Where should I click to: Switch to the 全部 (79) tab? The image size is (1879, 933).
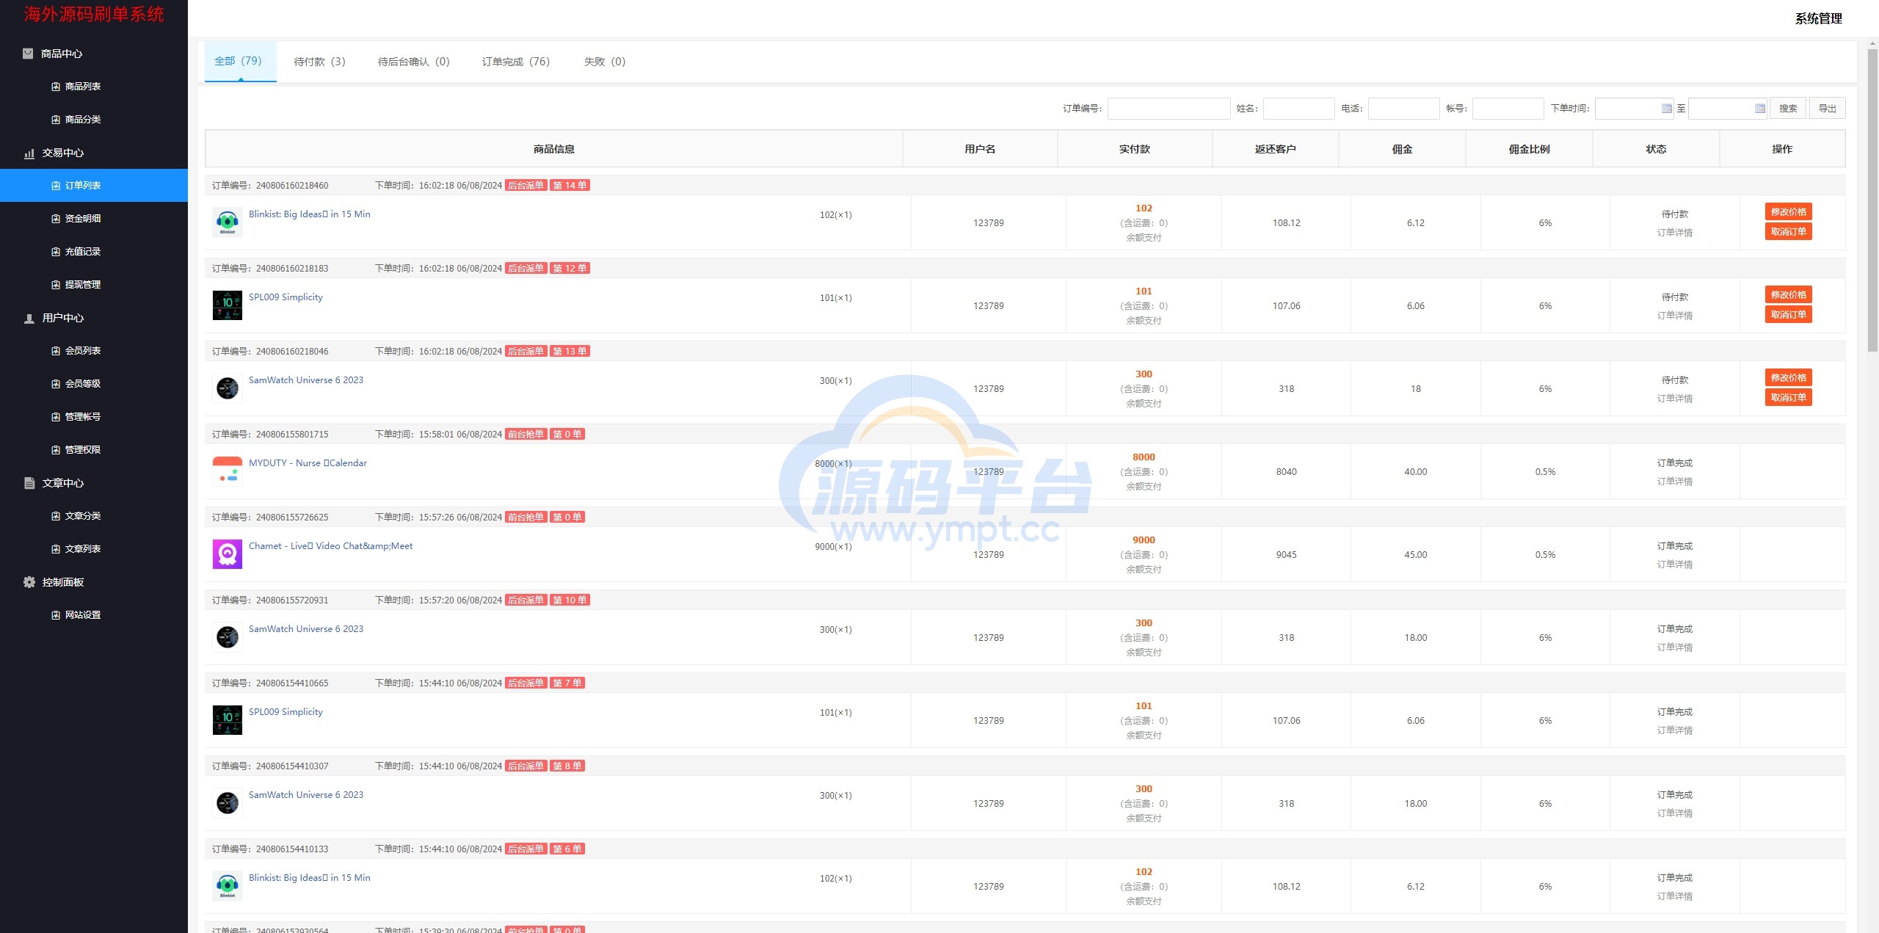tap(240, 61)
